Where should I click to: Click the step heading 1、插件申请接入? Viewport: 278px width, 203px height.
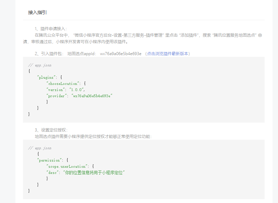pos(51,29)
